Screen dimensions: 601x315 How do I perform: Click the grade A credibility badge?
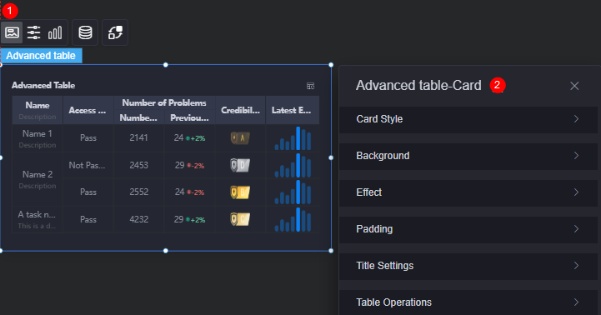click(240, 138)
